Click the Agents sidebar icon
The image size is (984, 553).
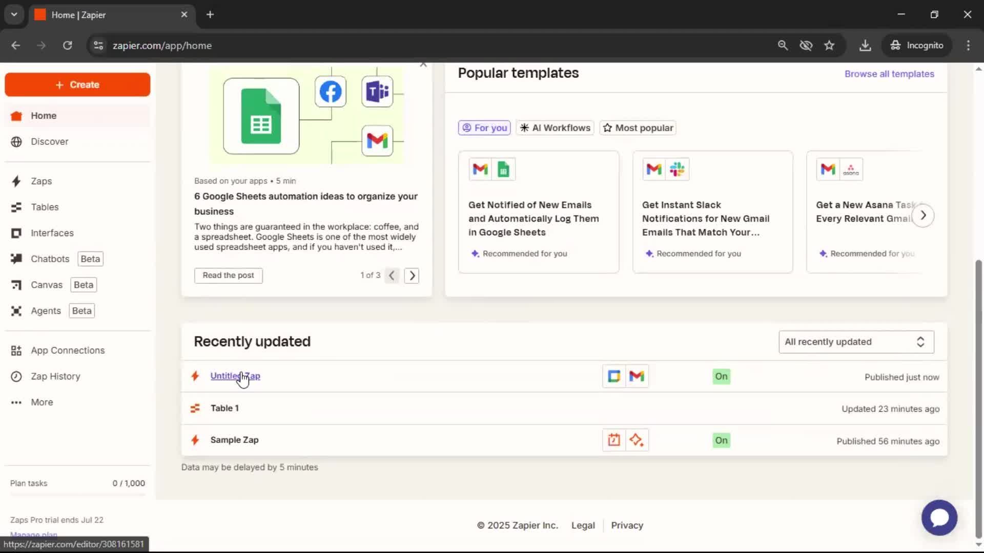pos(16,311)
